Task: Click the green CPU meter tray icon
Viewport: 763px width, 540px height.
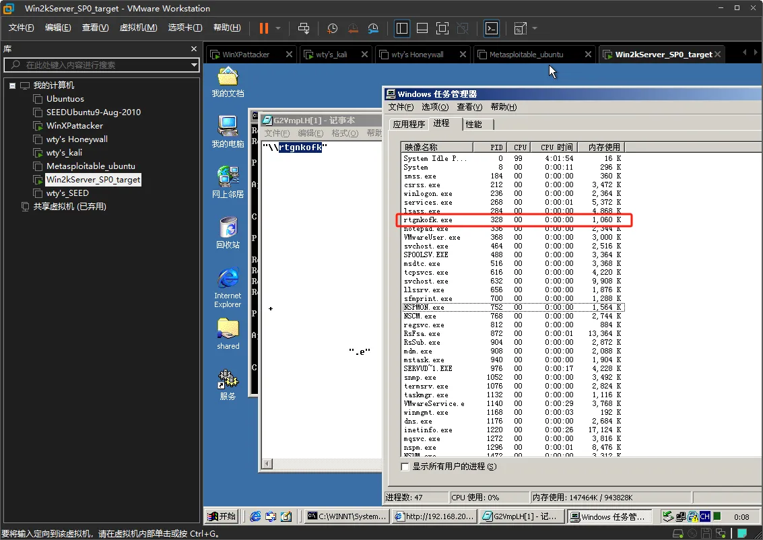Action: (x=717, y=516)
